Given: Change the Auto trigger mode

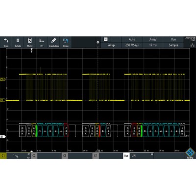Looking at the screenshot, I should click(x=132, y=39).
